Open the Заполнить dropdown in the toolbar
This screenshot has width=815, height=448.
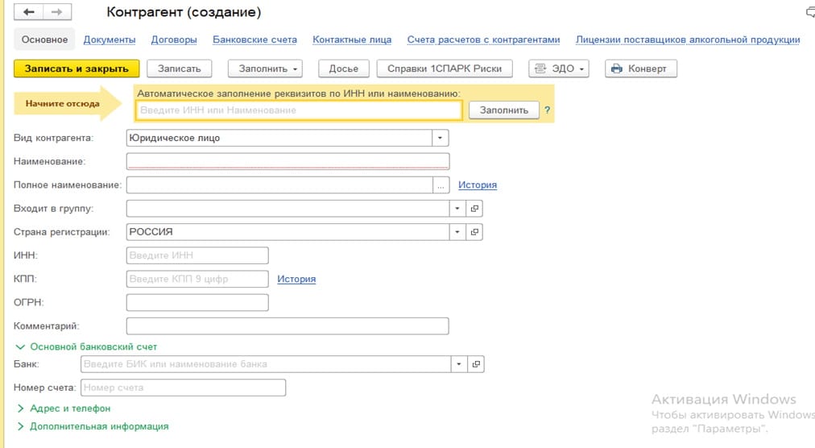pyautogui.click(x=265, y=68)
